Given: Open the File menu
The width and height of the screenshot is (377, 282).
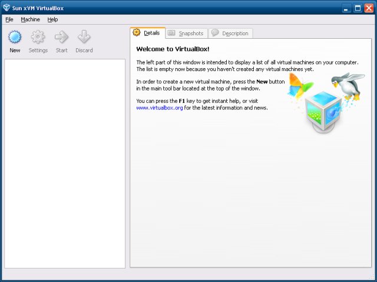Looking at the screenshot, I should (9, 19).
